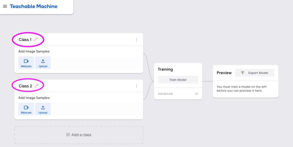Click the Webcam button in Class 2

[26, 109]
